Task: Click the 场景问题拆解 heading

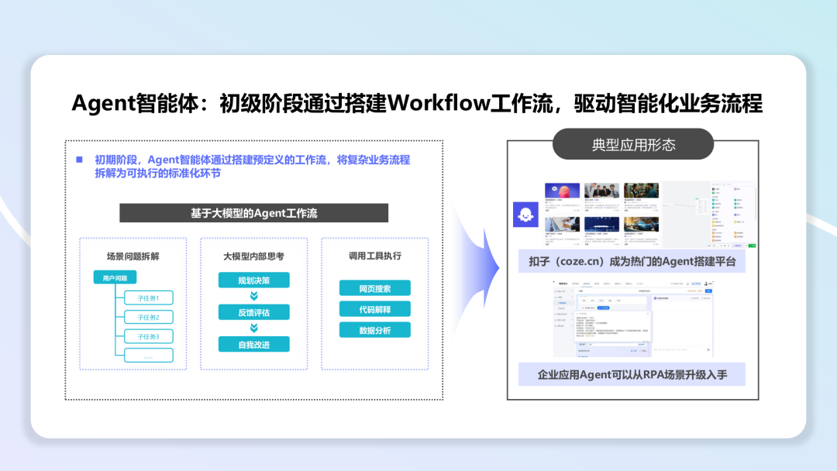Action: click(133, 256)
